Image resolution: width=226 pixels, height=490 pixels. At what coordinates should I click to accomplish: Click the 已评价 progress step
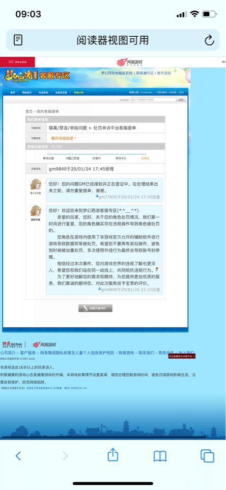[x=145, y=158]
